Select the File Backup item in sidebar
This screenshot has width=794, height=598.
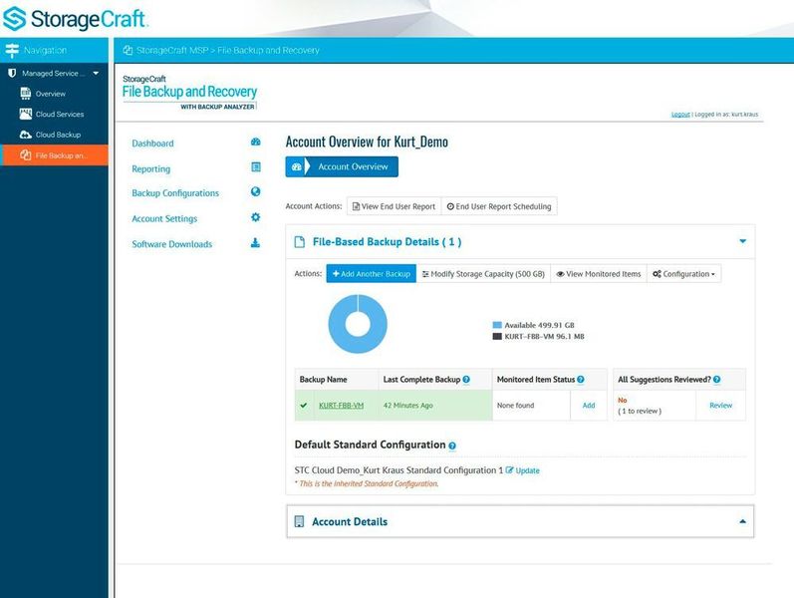click(54, 155)
